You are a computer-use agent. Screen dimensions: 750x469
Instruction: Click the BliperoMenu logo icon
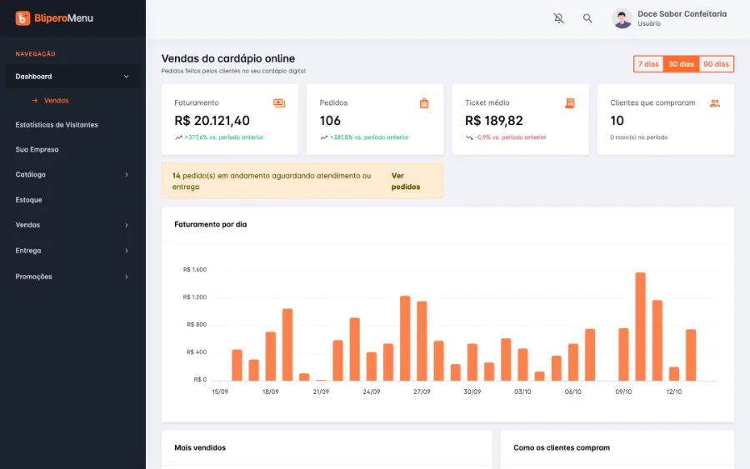22,18
